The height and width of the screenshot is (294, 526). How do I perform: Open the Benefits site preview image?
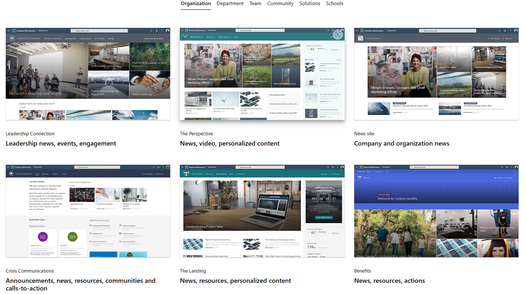(x=436, y=211)
